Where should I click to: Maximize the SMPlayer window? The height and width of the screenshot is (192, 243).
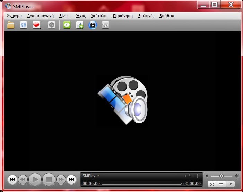click(215, 5)
